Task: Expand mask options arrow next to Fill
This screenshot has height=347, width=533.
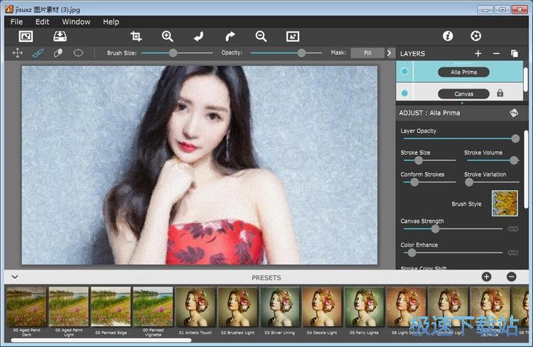Action: [x=389, y=53]
